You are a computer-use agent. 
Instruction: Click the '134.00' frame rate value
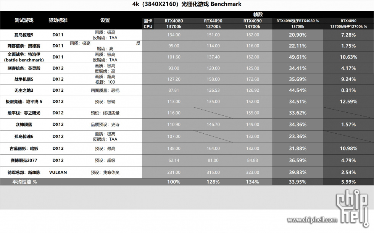[x=174, y=35]
